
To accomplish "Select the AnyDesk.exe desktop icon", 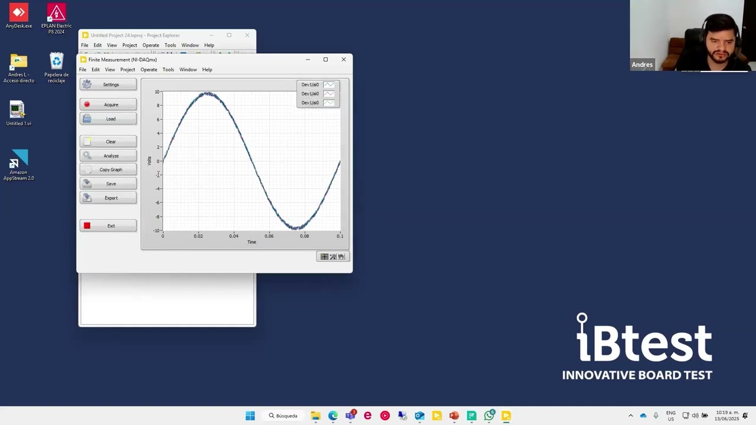I will click(x=18, y=17).
